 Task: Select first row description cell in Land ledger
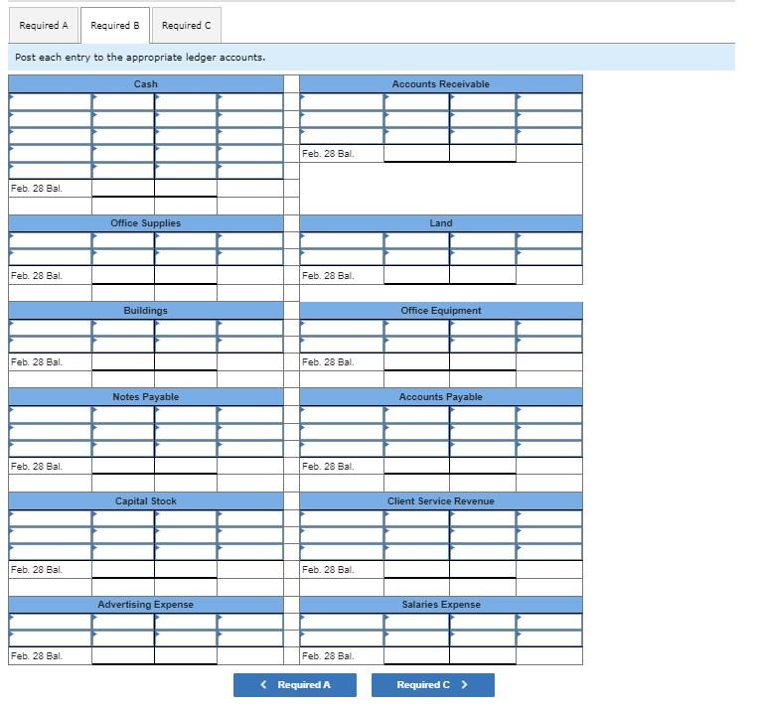pyautogui.click(x=342, y=240)
